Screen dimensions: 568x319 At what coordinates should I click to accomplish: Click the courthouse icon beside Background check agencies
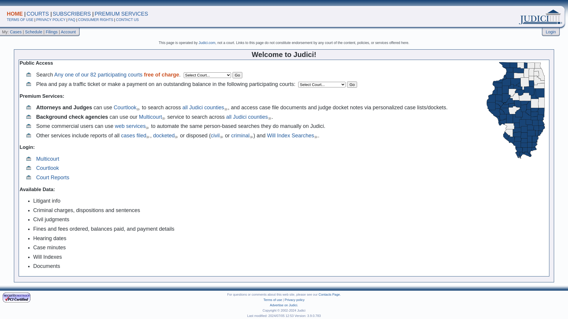tap(29, 117)
